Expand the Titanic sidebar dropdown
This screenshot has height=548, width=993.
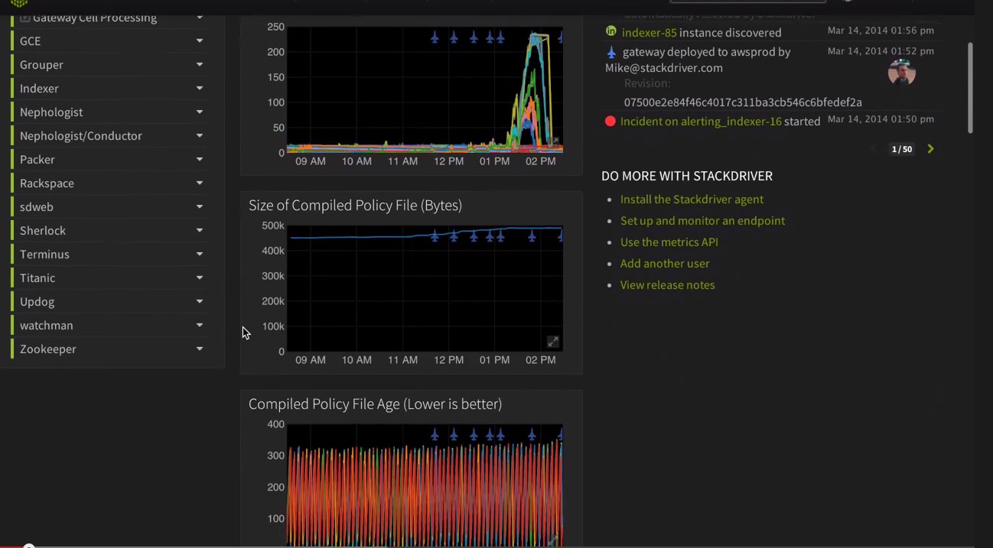(x=199, y=277)
